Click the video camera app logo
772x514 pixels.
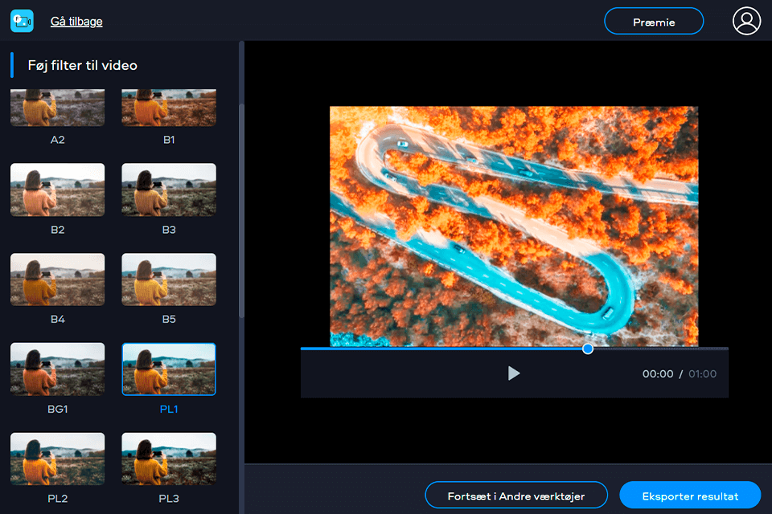click(x=21, y=21)
